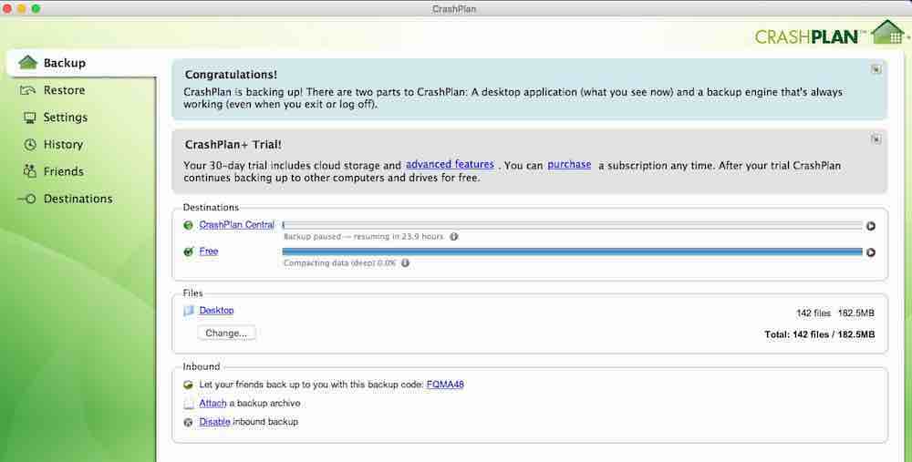Show info for Compacting data status

click(406, 262)
